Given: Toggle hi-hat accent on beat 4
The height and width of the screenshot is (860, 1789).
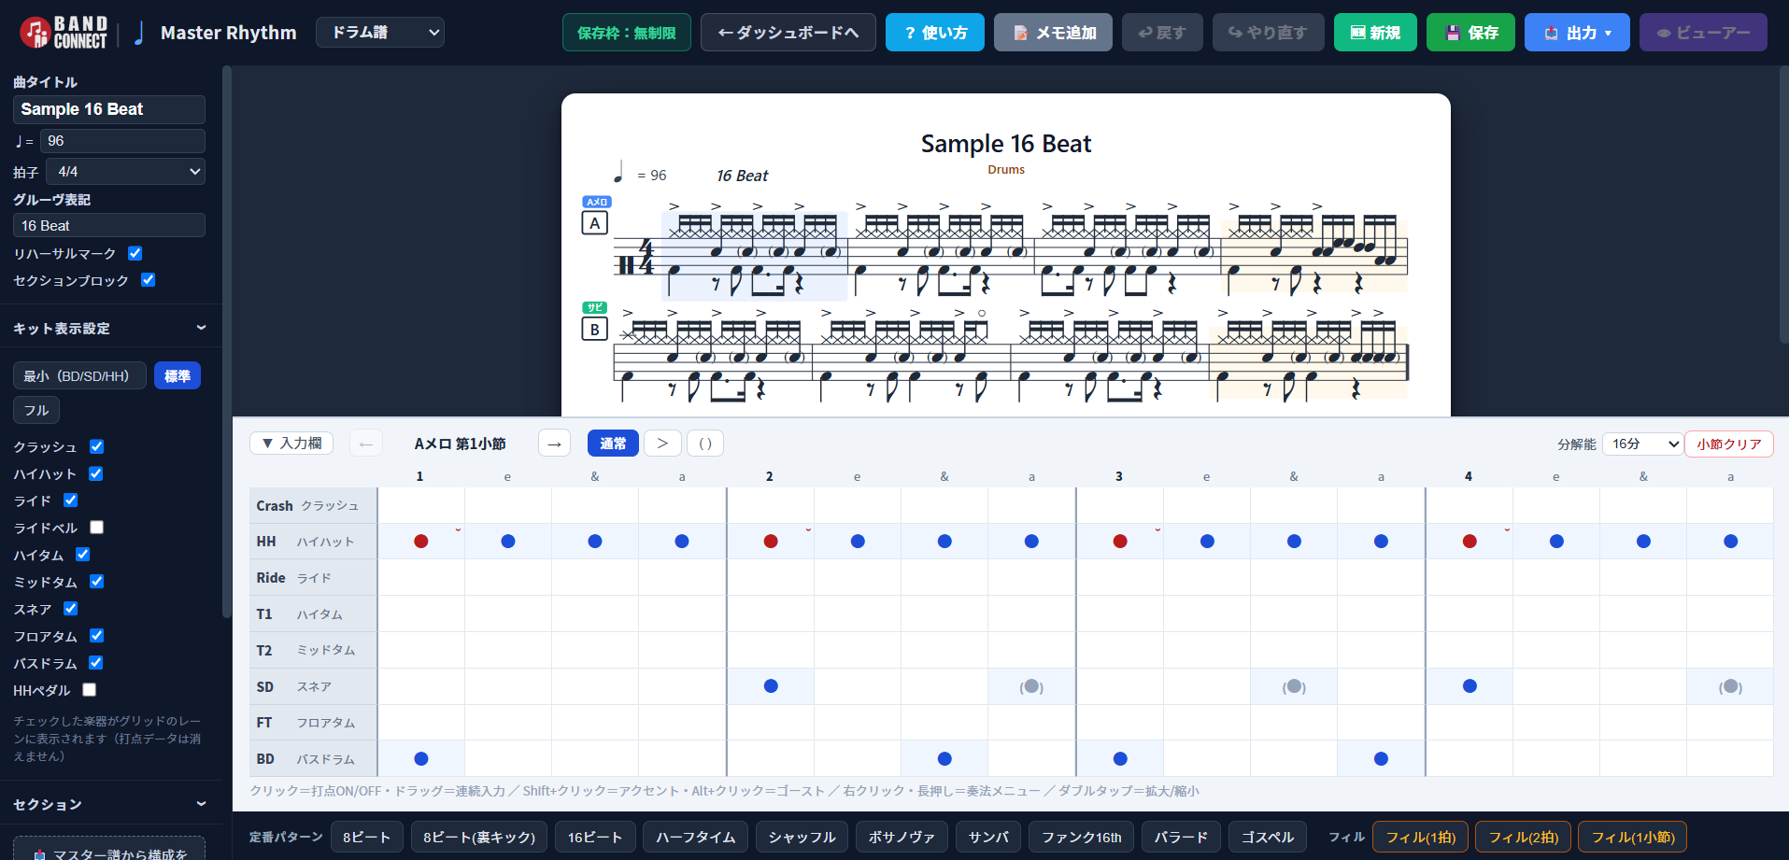Looking at the screenshot, I should pyautogui.click(x=1470, y=542).
